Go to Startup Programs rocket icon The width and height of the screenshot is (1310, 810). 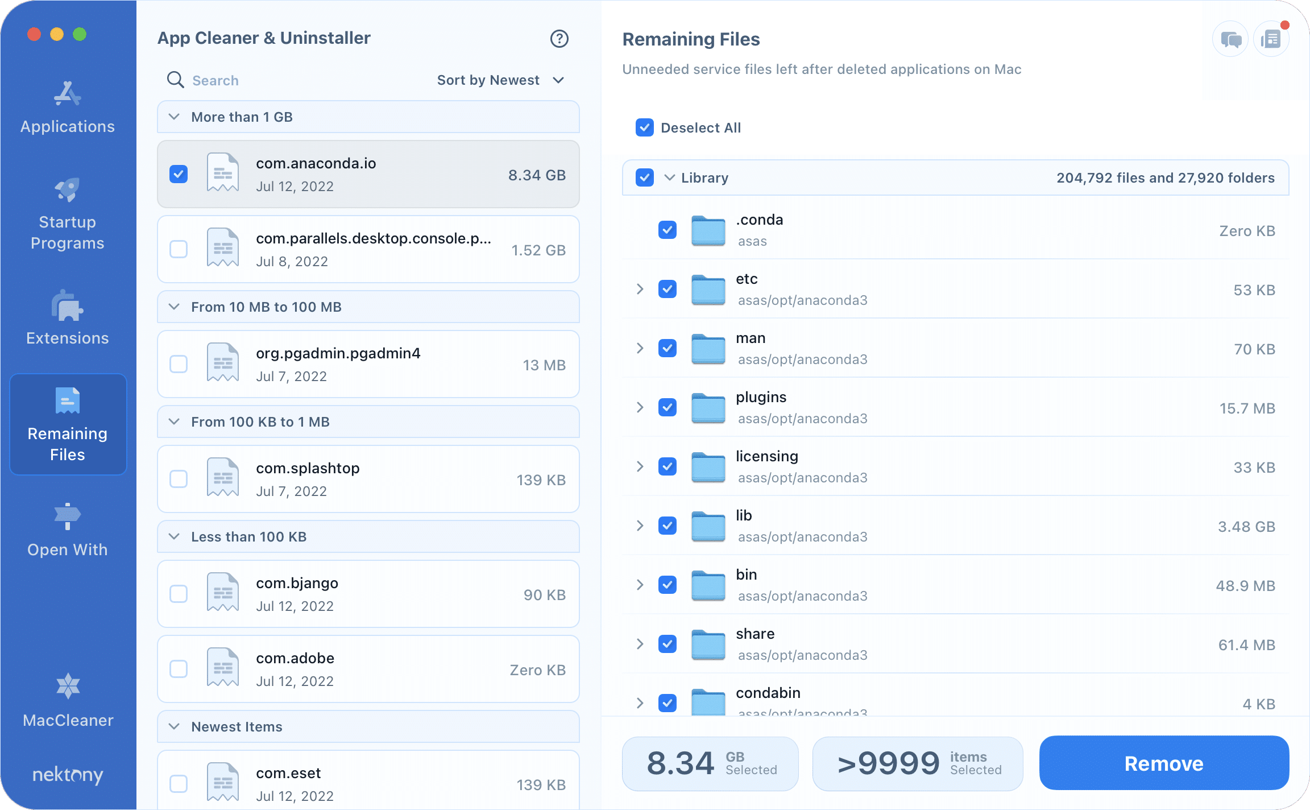pyautogui.click(x=67, y=190)
